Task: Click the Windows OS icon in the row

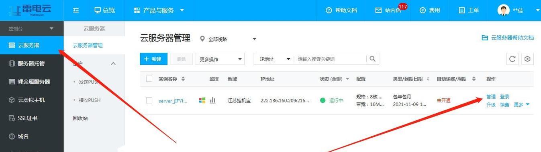Action: click(x=202, y=100)
